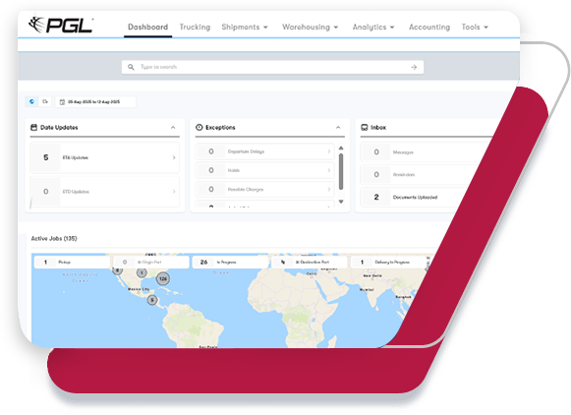This screenshot has height=415, width=571.
Task: Click the Date Updates calendar icon
Action: tap(33, 127)
